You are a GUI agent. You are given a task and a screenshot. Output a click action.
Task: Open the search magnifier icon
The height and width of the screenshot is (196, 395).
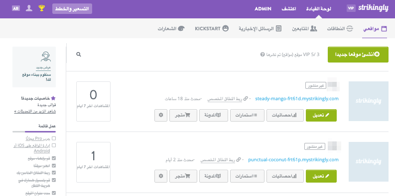(79, 54)
